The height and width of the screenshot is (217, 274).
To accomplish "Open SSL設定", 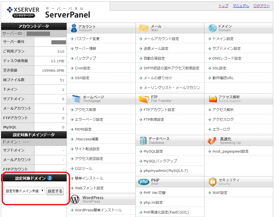I will coord(219,68).
